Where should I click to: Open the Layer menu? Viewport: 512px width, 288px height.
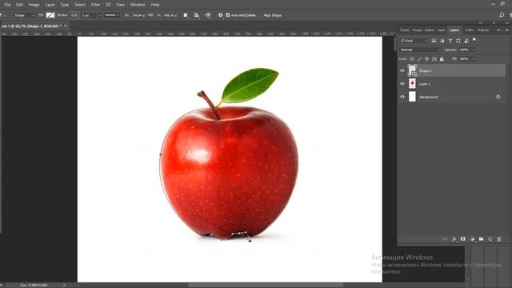50,5
